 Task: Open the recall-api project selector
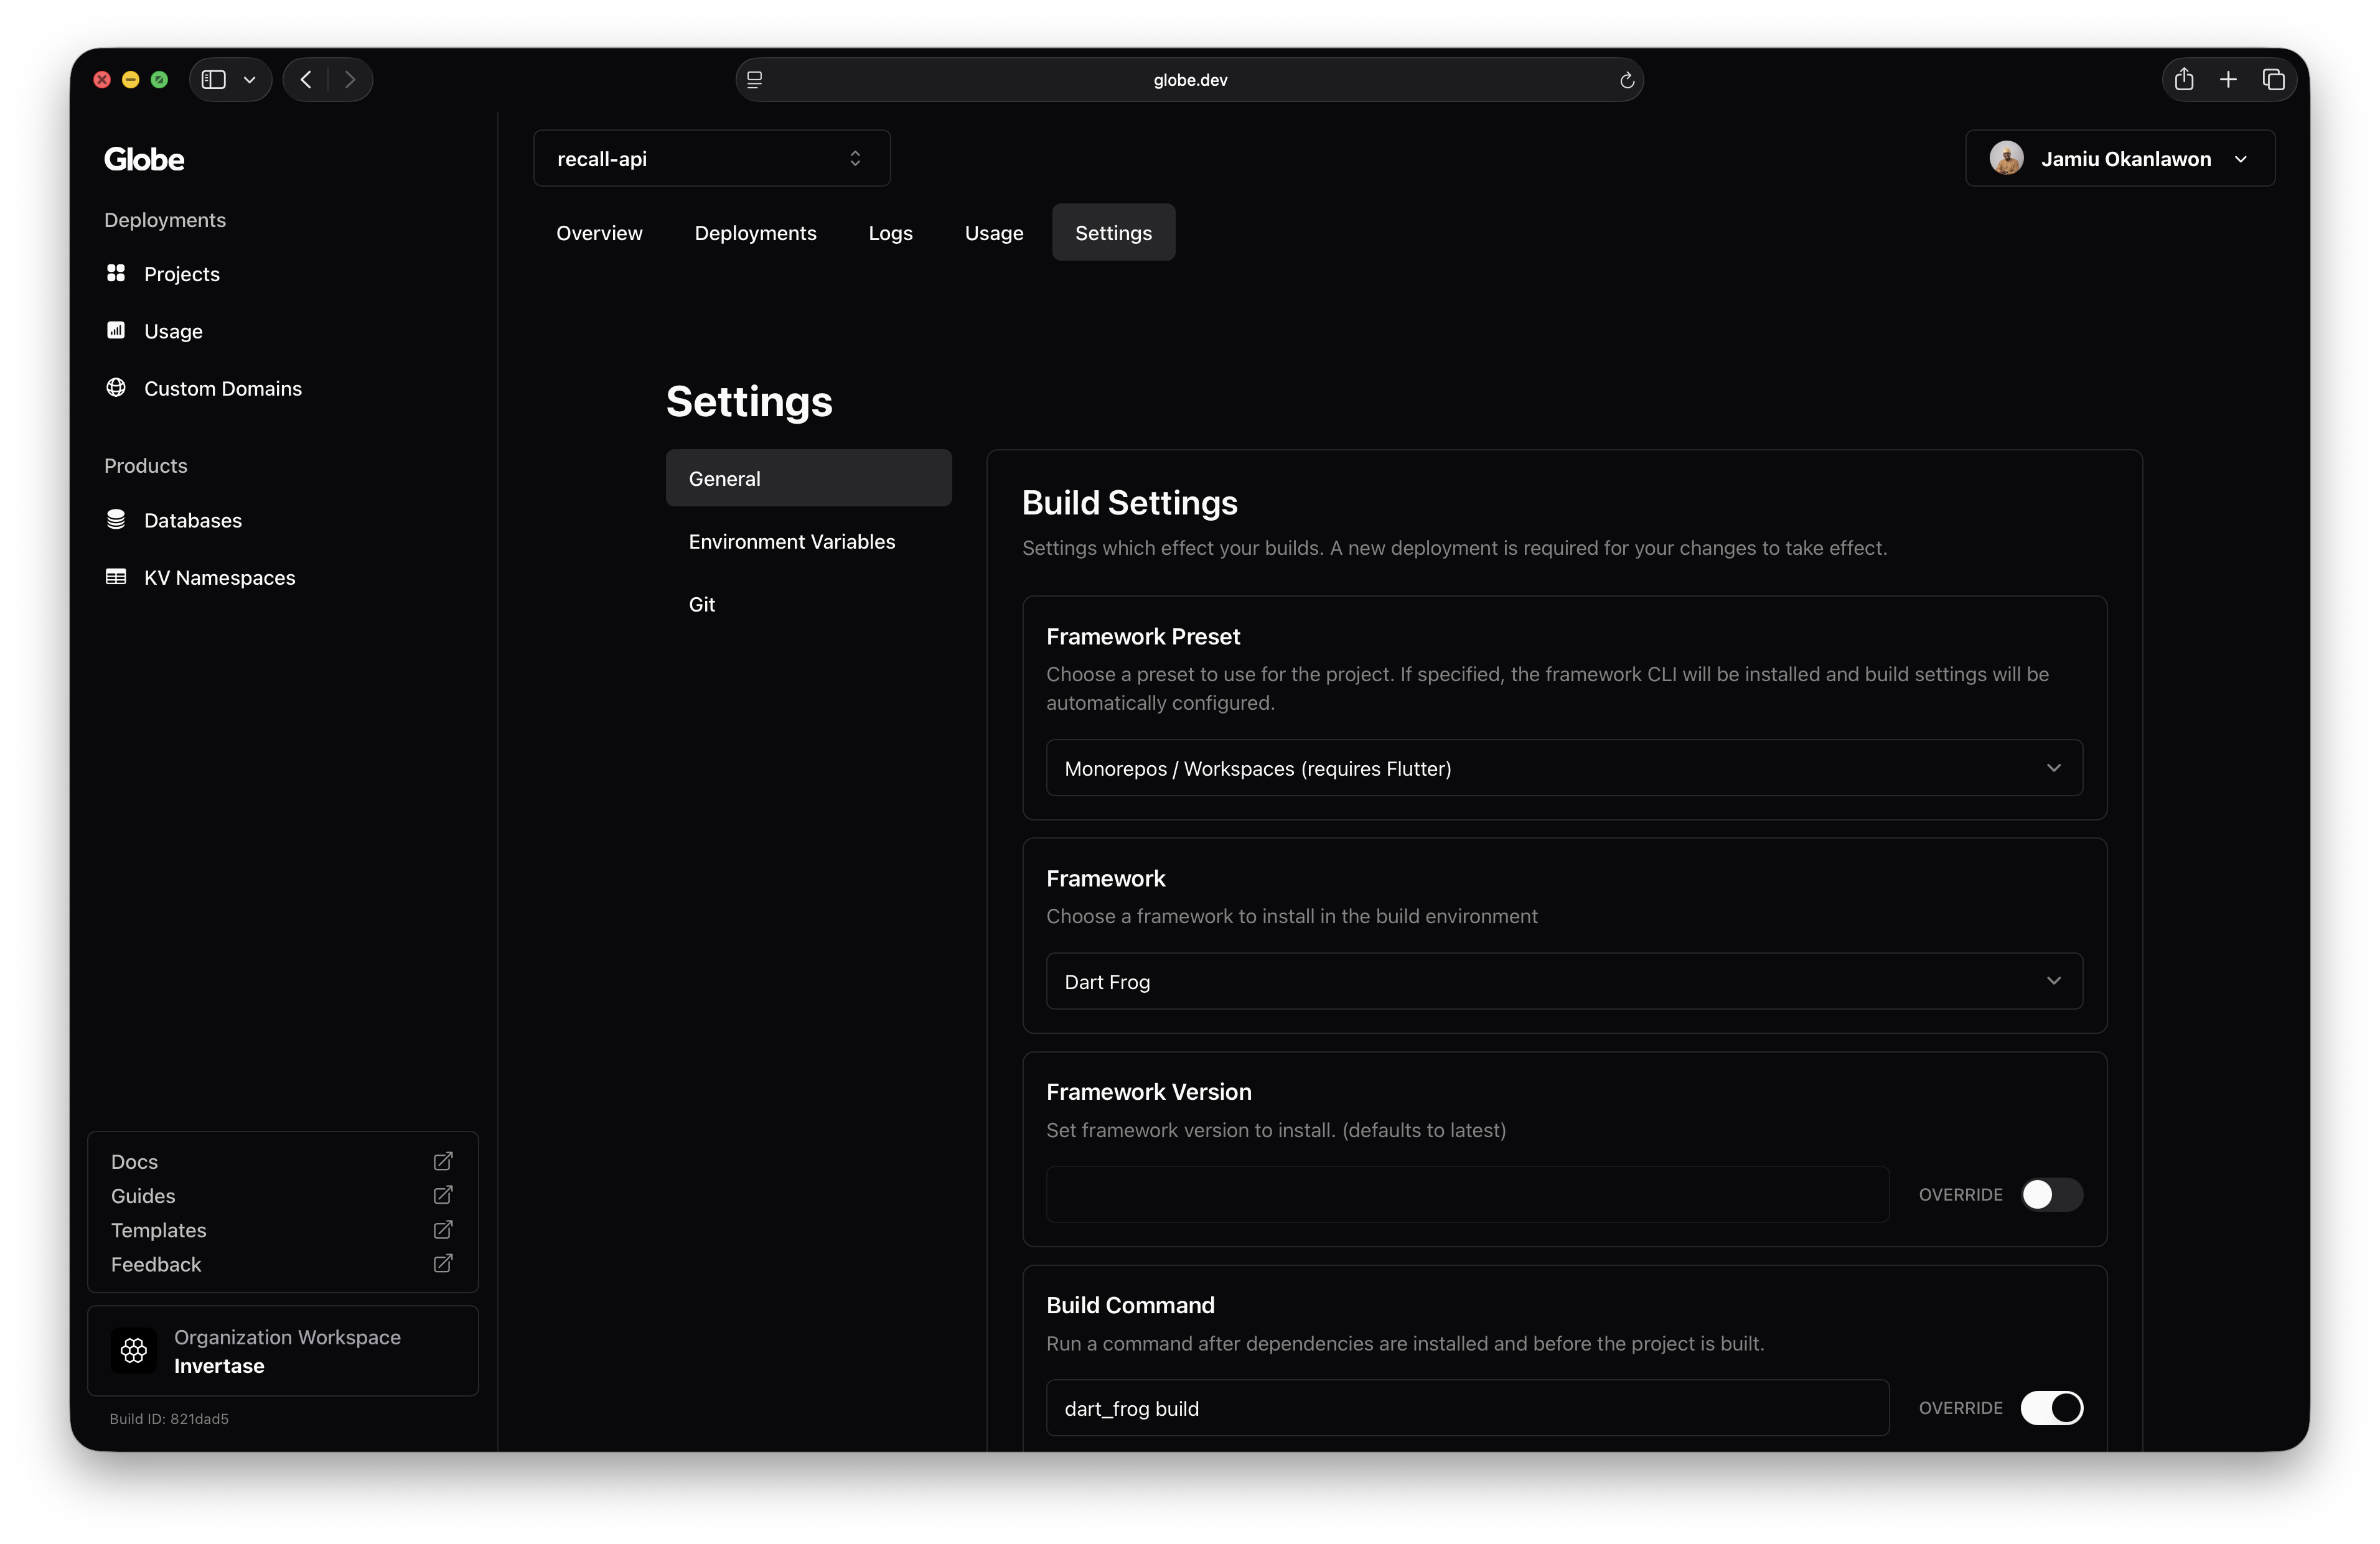pos(711,159)
